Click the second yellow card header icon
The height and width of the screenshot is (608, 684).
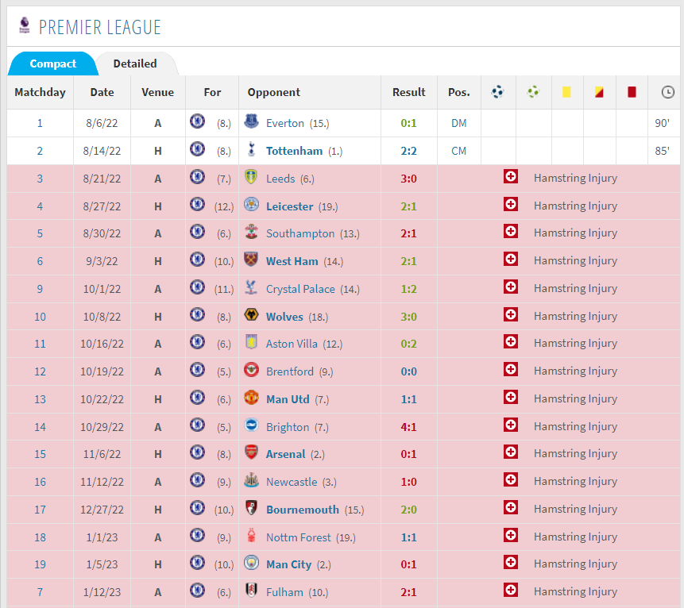point(599,92)
